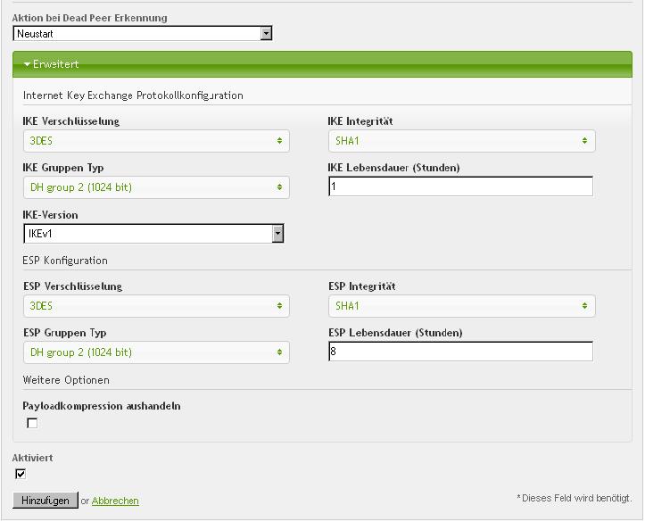Viewport: 645px width, 522px height.
Task: Open IKE Gruppen Typ dropdown
Action: pyautogui.click(x=156, y=187)
